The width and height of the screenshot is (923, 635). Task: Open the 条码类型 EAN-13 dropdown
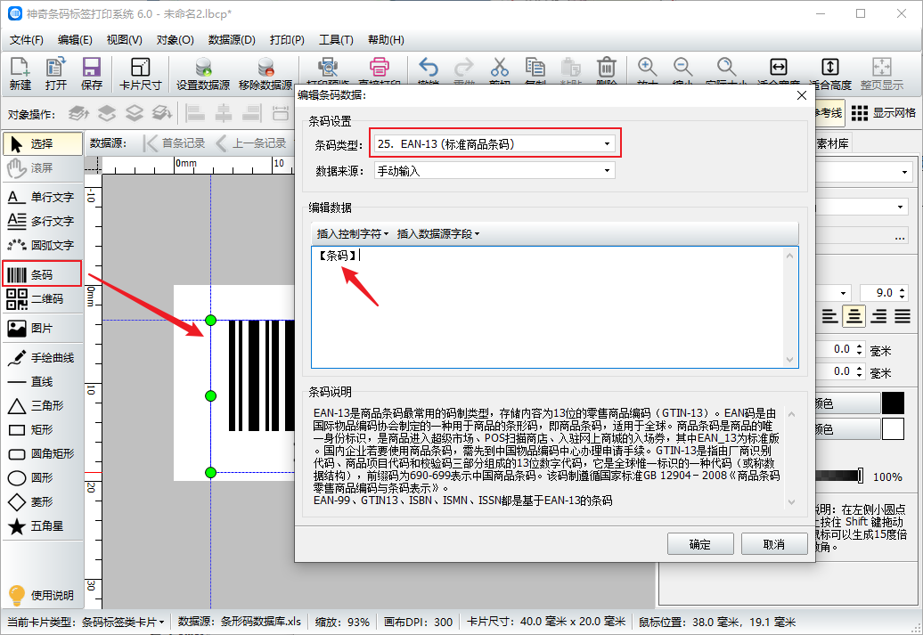[x=495, y=143]
